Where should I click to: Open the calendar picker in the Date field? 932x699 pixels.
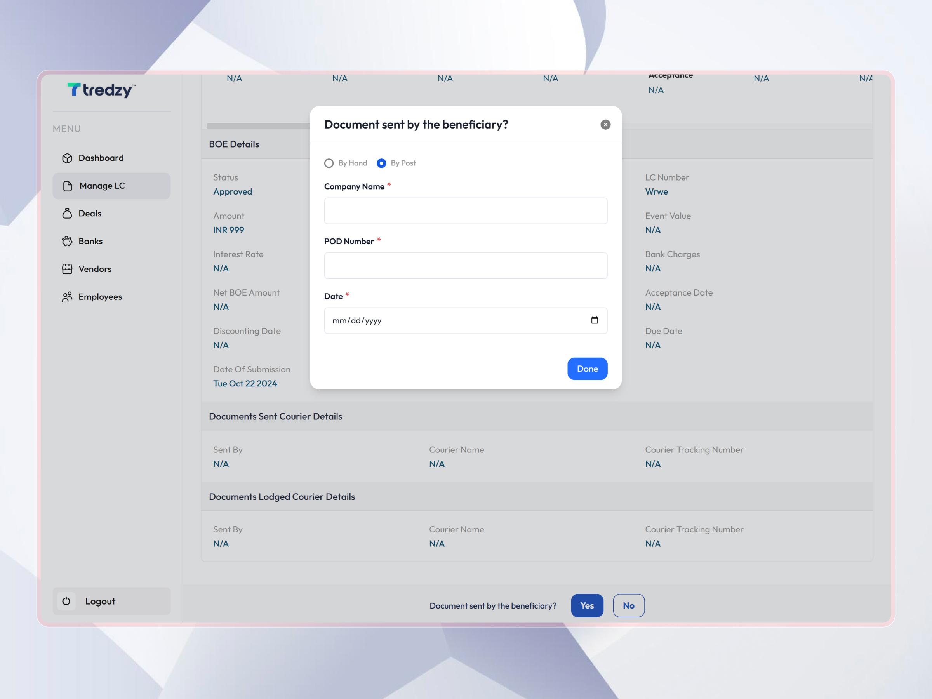point(595,320)
